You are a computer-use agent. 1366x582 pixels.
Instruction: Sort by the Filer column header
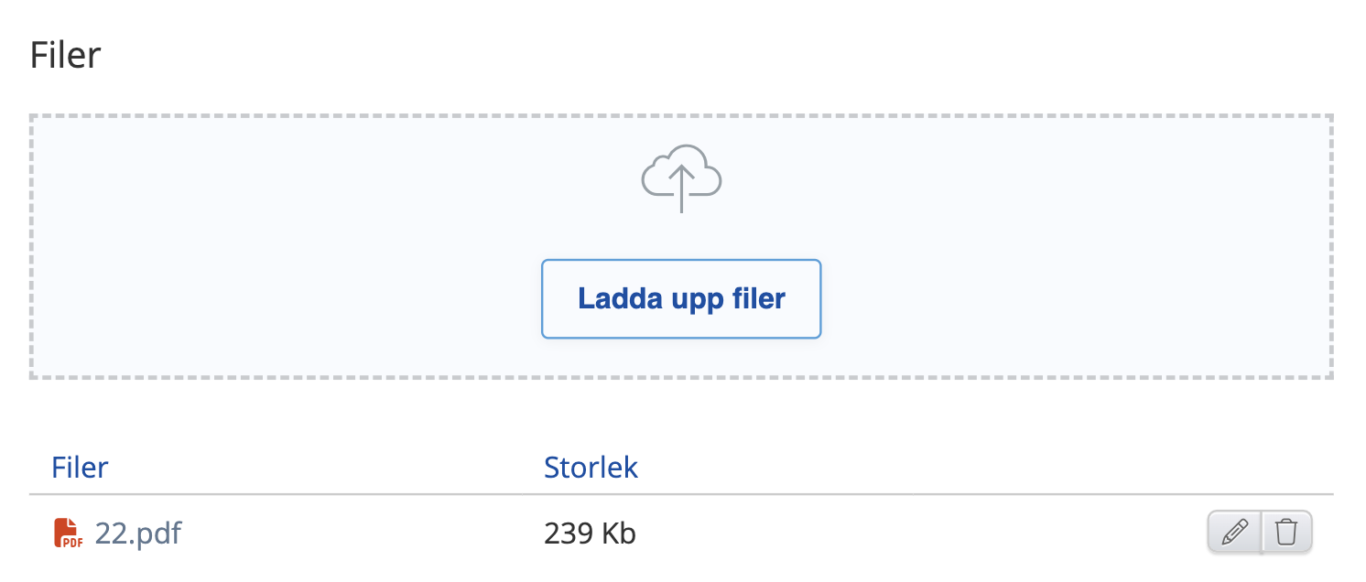[81, 468]
